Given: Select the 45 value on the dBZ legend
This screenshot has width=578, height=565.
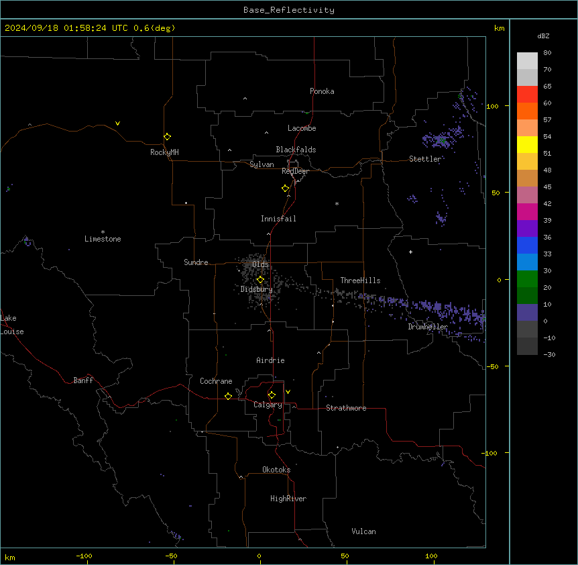Looking at the screenshot, I should point(547,187).
